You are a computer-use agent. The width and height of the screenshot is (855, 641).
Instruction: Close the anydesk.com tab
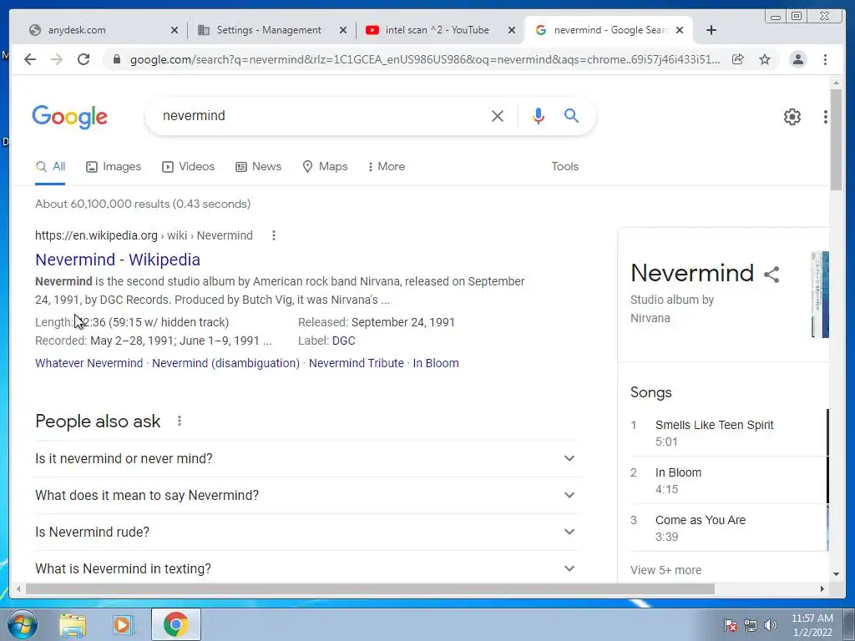point(175,30)
